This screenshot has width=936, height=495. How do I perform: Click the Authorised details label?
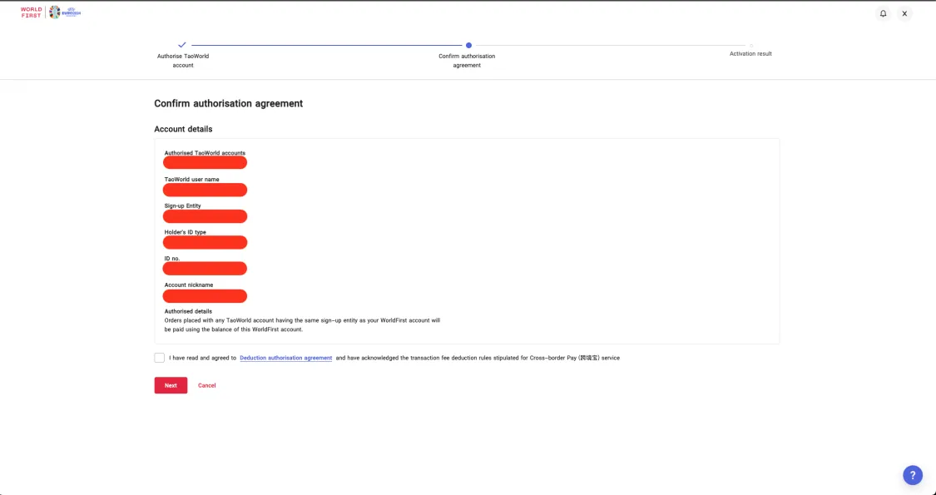tap(188, 311)
